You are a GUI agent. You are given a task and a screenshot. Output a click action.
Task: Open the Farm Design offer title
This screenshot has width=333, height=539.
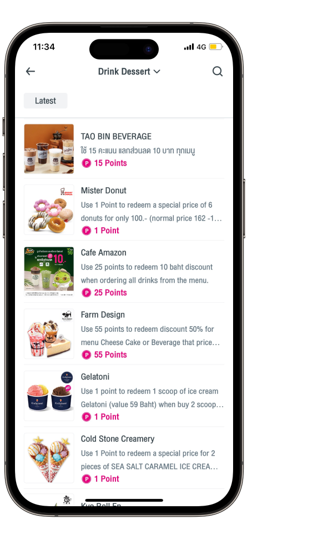coord(103,315)
